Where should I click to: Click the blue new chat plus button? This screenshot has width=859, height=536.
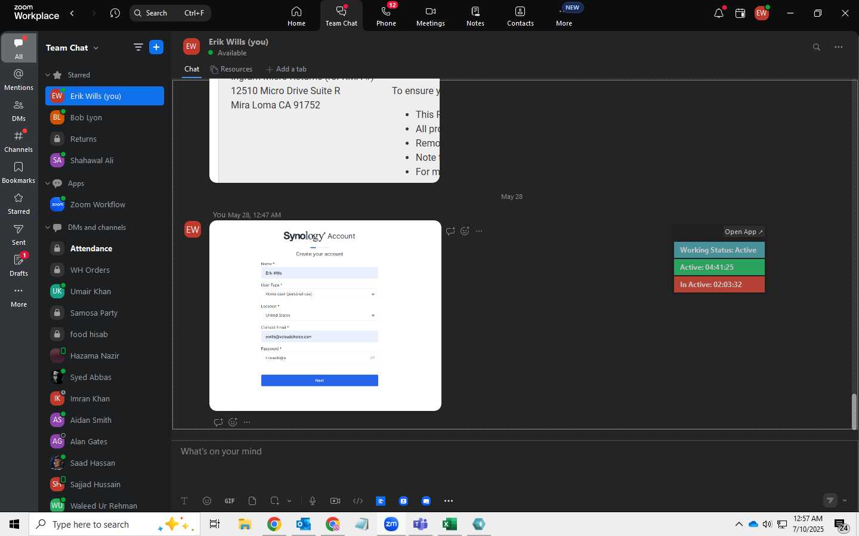pyautogui.click(x=156, y=48)
